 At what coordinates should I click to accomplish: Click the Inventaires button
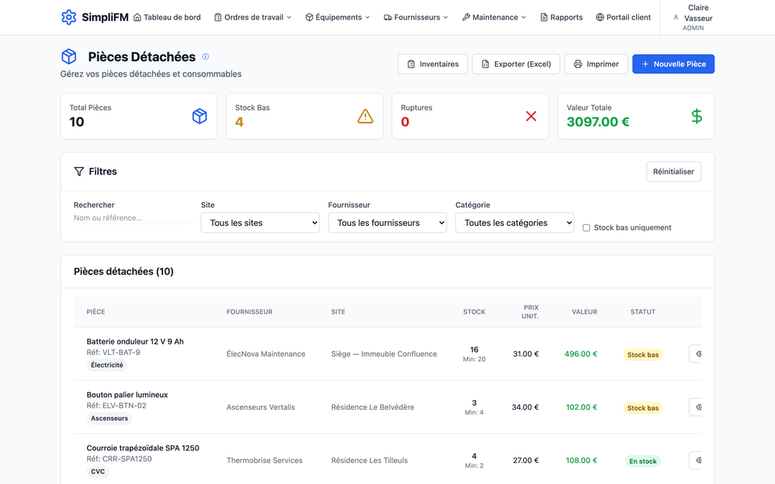click(433, 64)
